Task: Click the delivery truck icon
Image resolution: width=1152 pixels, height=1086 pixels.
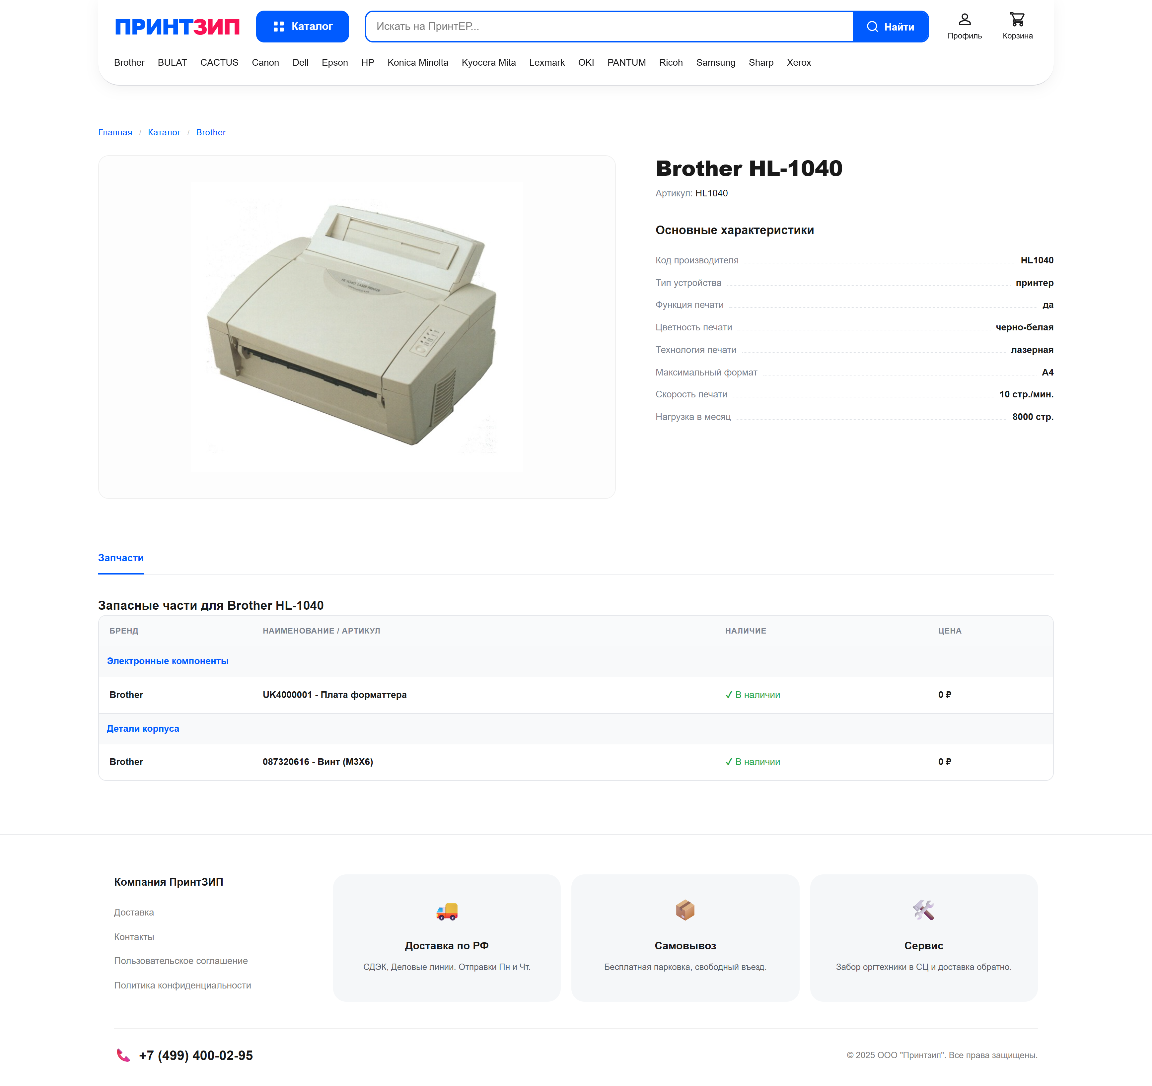Action: click(446, 911)
